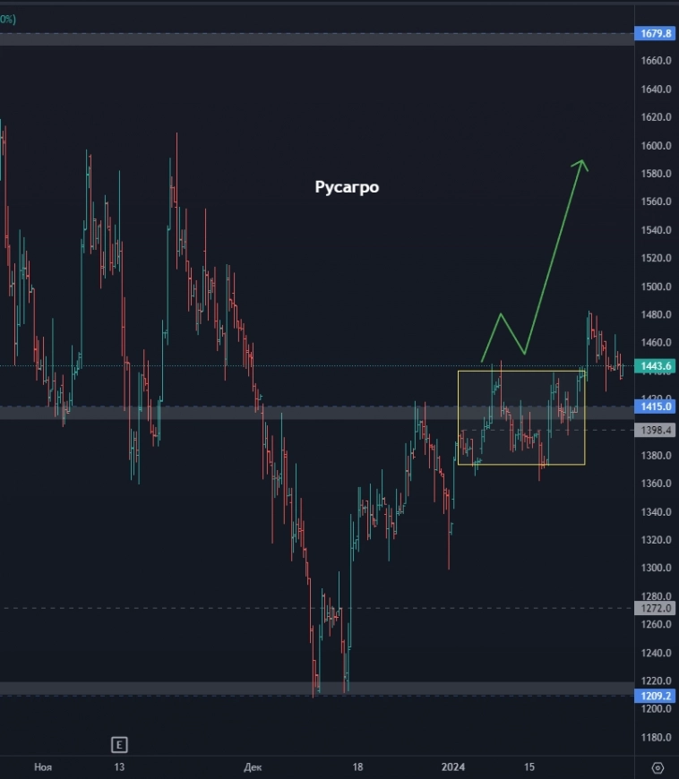Click the 1660.0 price scale value

656,61
